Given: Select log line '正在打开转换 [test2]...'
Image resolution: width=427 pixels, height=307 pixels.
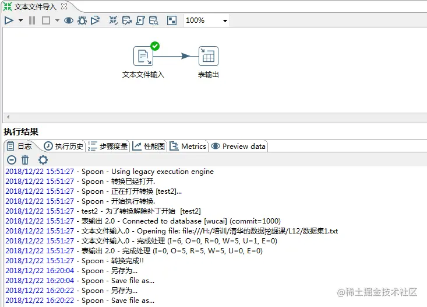Looking at the screenshot, I should coord(93,191).
